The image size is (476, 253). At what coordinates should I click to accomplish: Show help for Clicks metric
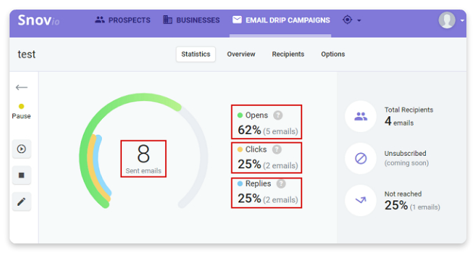(x=277, y=149)
